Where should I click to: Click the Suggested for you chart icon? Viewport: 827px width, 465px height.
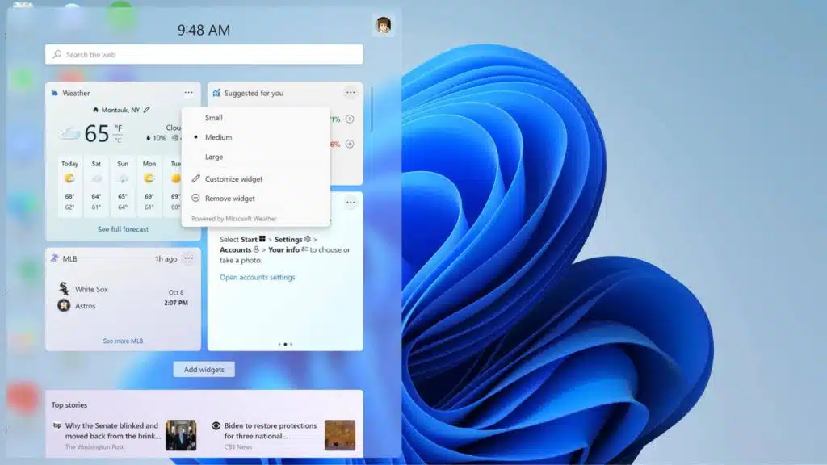(x=215, y=92)
